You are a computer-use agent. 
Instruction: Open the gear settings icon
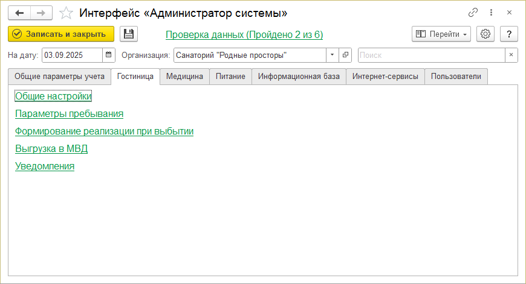pyautogui.click(x=485, y=34)
